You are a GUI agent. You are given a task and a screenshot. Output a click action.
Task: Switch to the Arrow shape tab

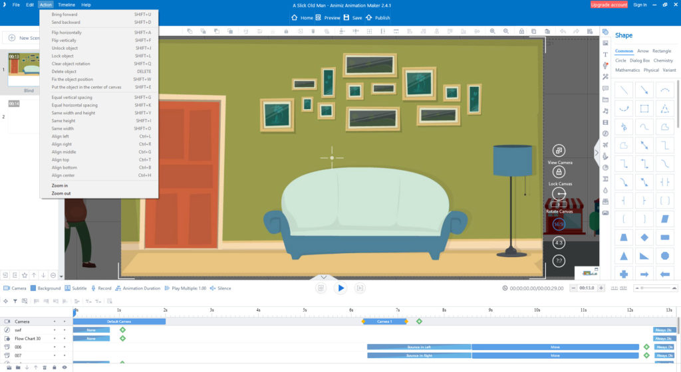click(x=643, y=51)
